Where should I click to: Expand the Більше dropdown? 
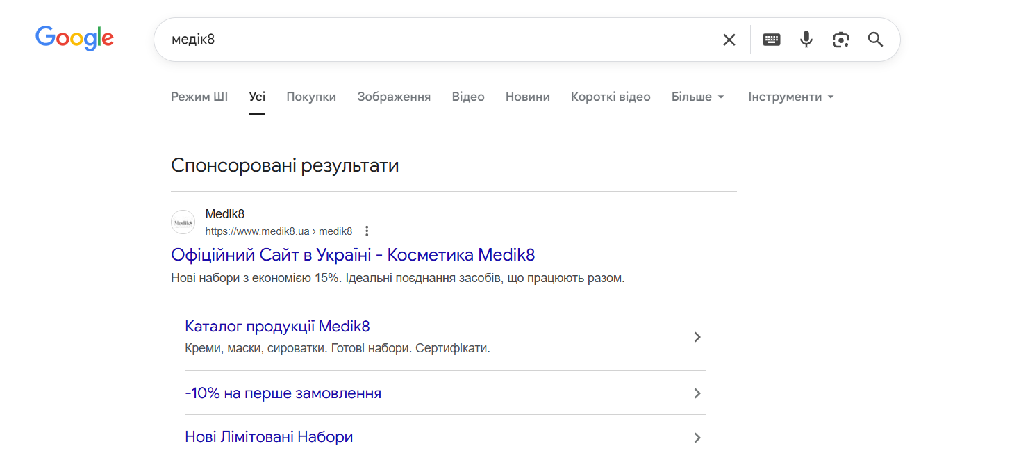click(x=697, y=97)
